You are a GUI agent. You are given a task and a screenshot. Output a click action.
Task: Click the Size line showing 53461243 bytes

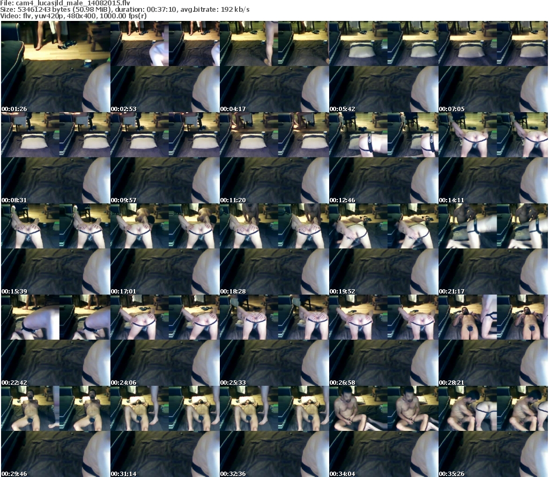124,10
